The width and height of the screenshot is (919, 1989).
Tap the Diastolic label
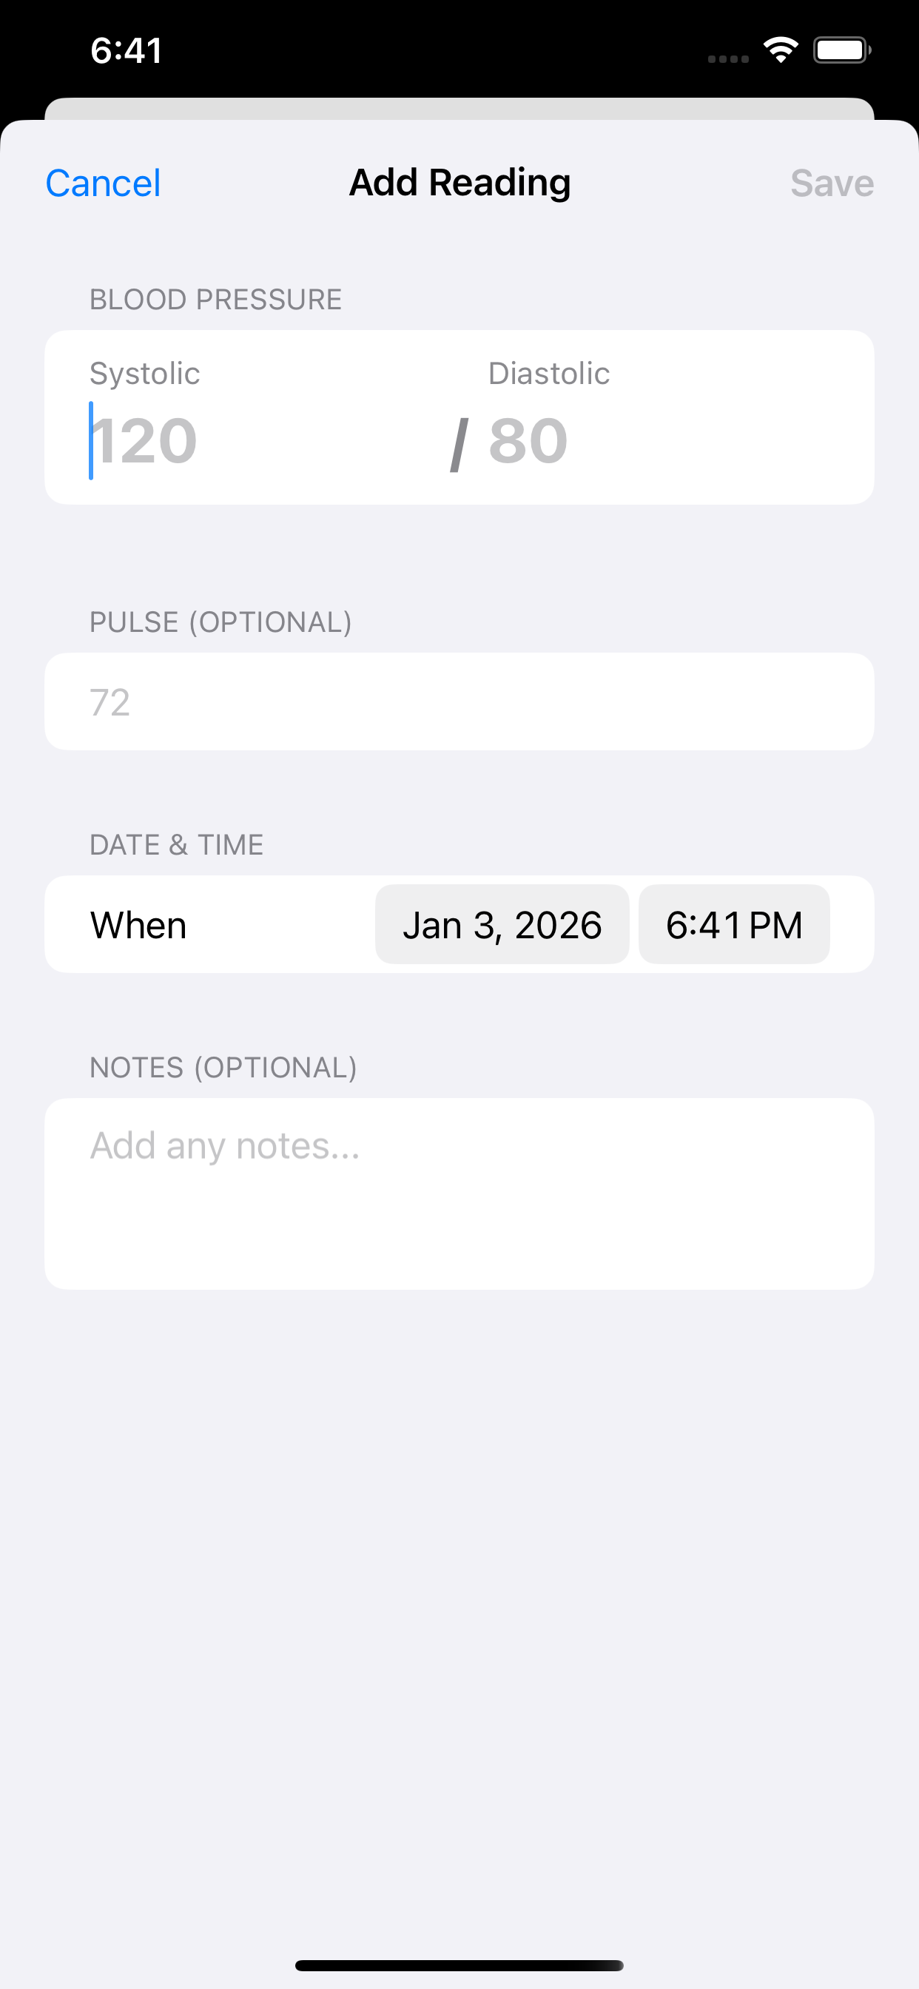(x=549, y=374)
